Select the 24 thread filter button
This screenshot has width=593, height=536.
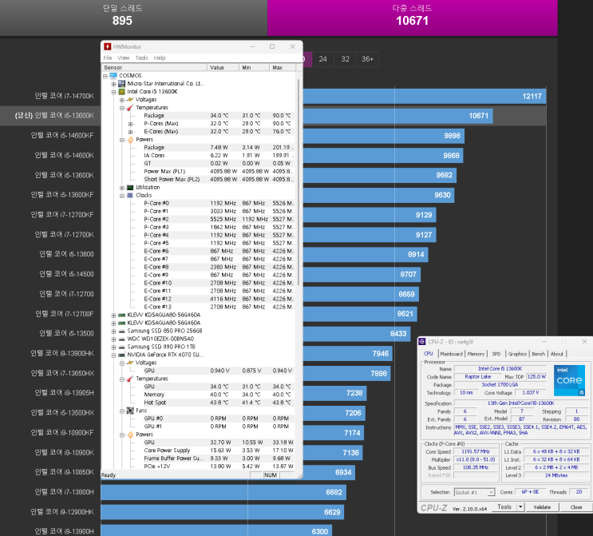click(x=322, y=59)
